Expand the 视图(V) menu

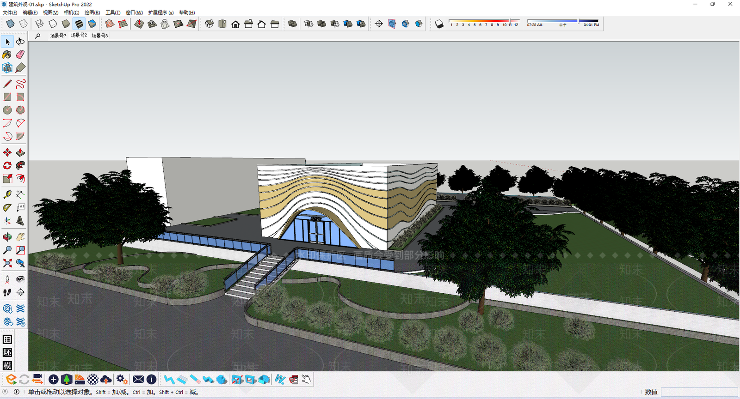point(50,12)
